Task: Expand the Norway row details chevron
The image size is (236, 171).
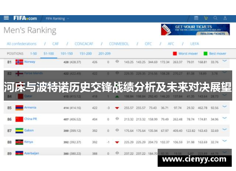Action: click(x=225, y=61)
